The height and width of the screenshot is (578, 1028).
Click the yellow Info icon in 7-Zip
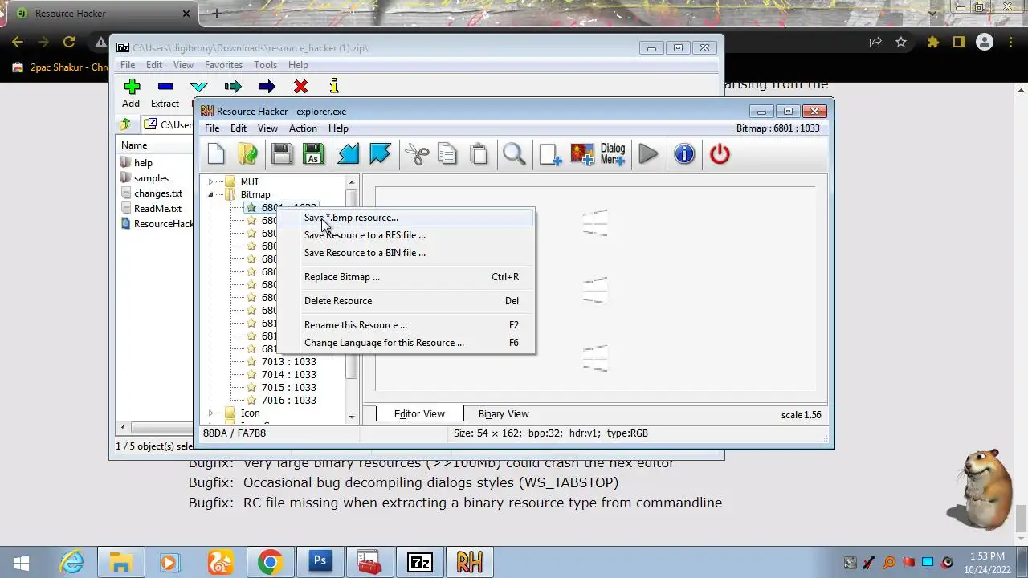point(334,87)
